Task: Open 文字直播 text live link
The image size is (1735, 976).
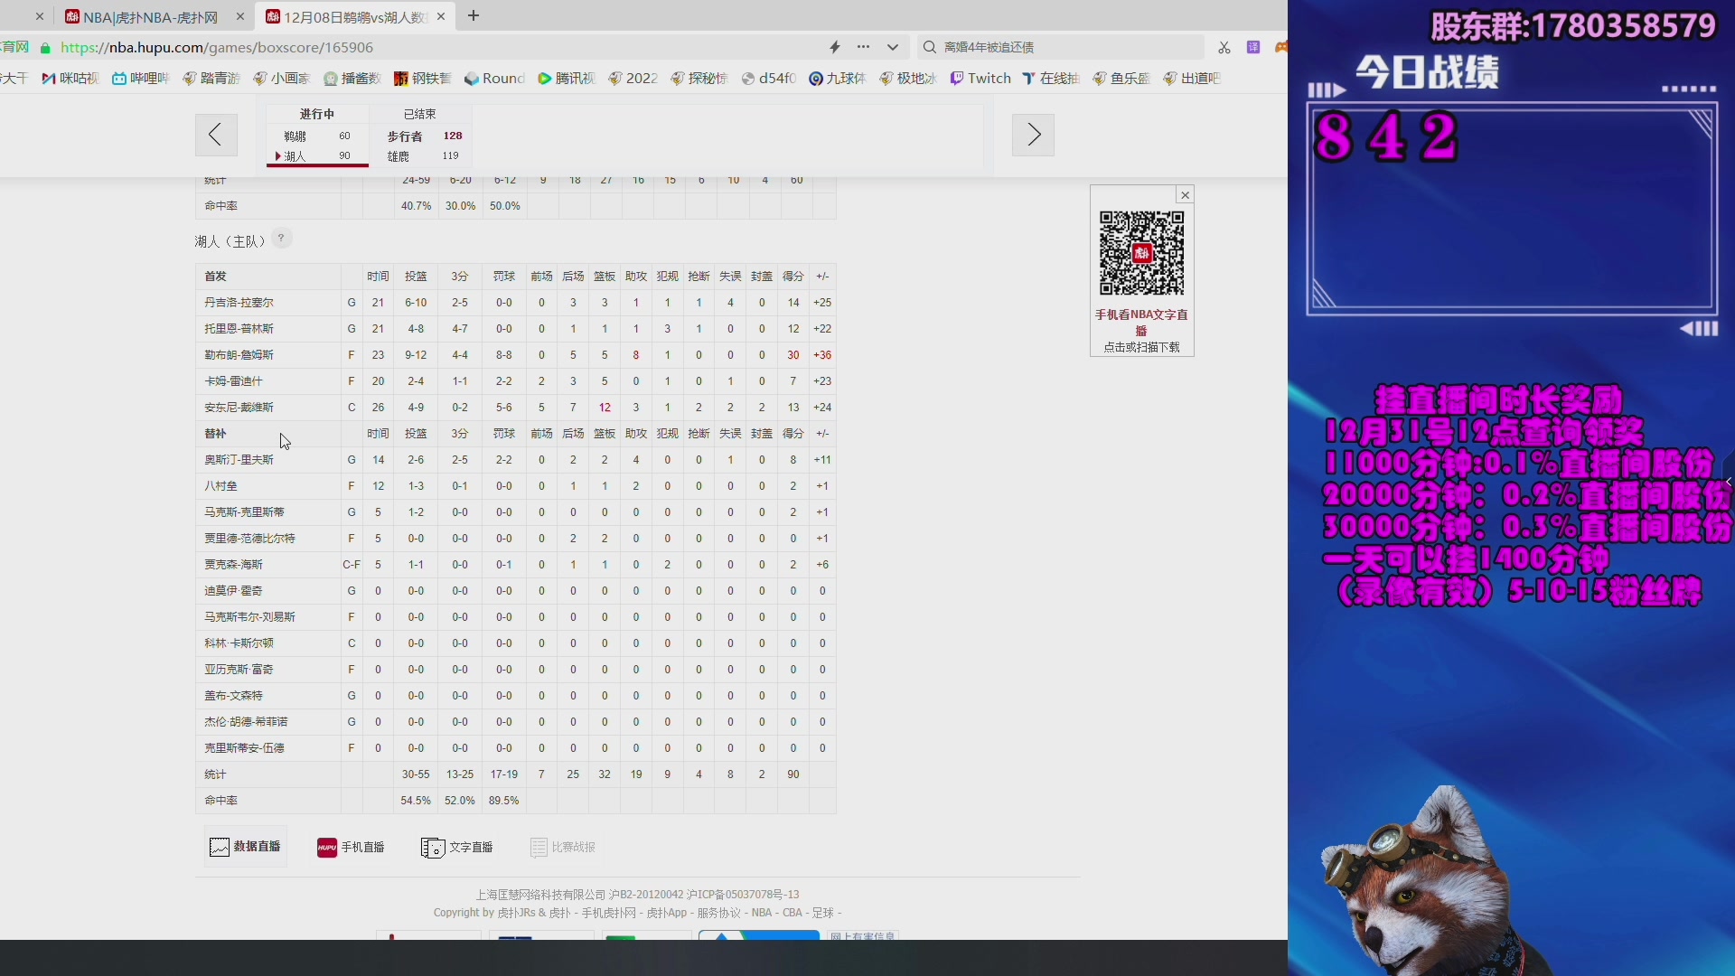Action: [x=457, y=847]
